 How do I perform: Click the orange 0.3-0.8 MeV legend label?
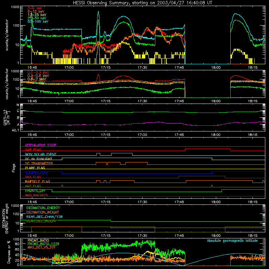pos(38,76)
